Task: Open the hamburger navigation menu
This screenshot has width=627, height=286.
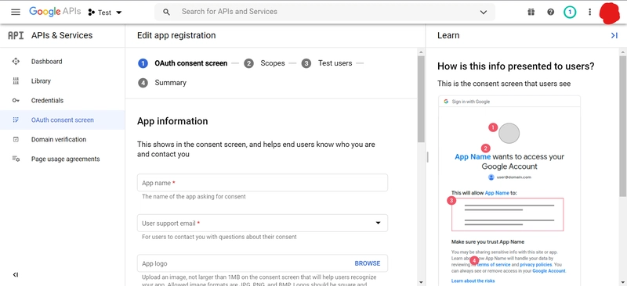Action: click(x=16, y=12)
